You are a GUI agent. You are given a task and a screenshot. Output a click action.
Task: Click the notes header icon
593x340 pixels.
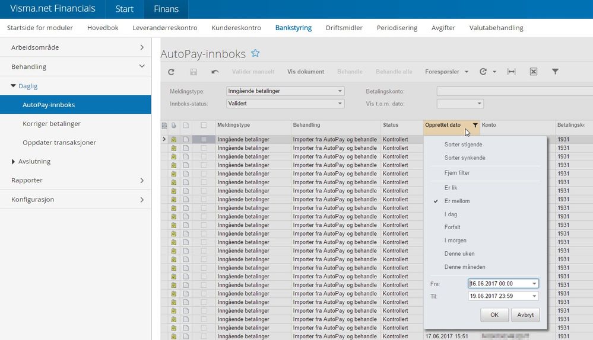(186, 126)
